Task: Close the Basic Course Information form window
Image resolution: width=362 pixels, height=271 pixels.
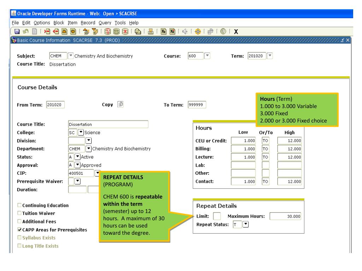Action: coord(348,40)
